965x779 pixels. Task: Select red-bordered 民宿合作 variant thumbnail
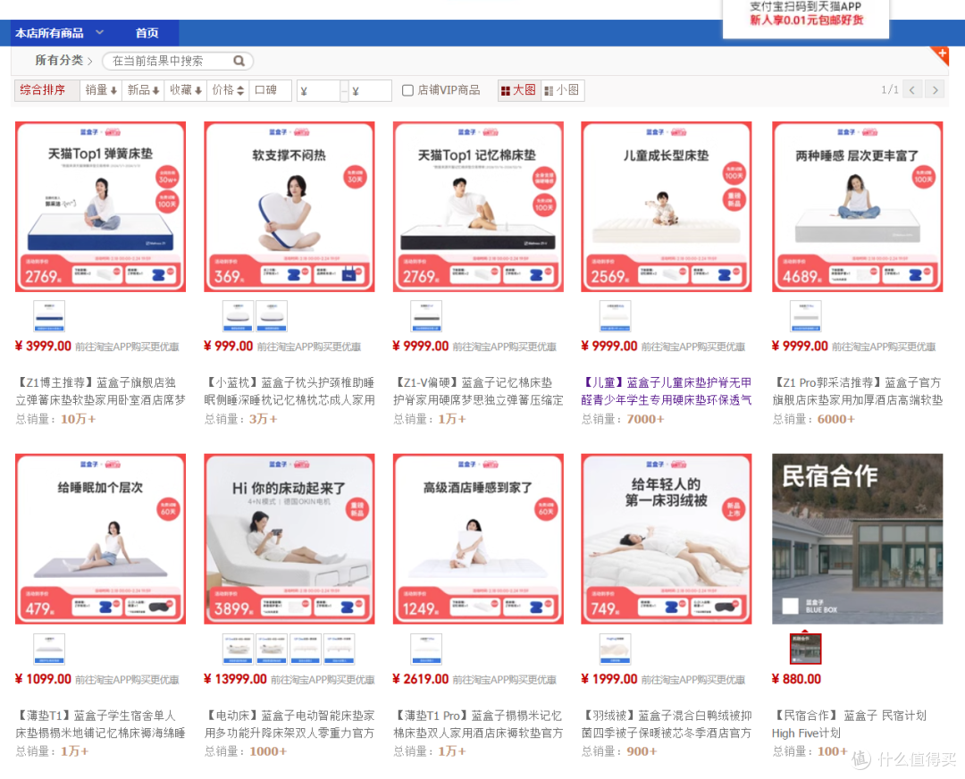click(806, 649)
